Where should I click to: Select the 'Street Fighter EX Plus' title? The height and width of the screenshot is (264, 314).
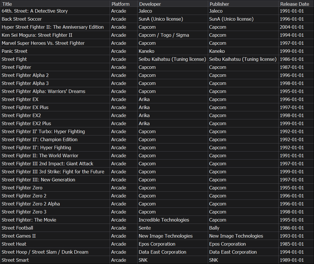(x=25, y=107)
